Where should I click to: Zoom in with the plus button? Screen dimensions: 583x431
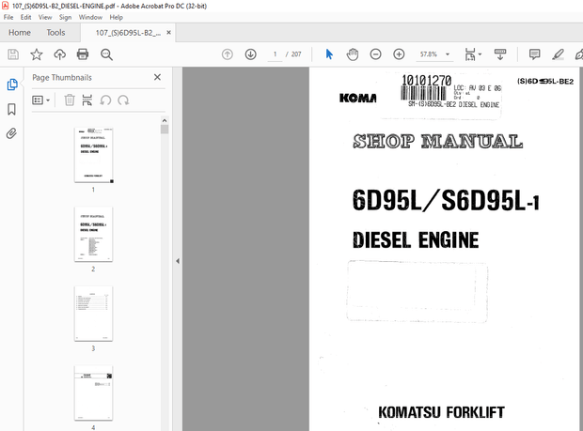pos(399,54)
